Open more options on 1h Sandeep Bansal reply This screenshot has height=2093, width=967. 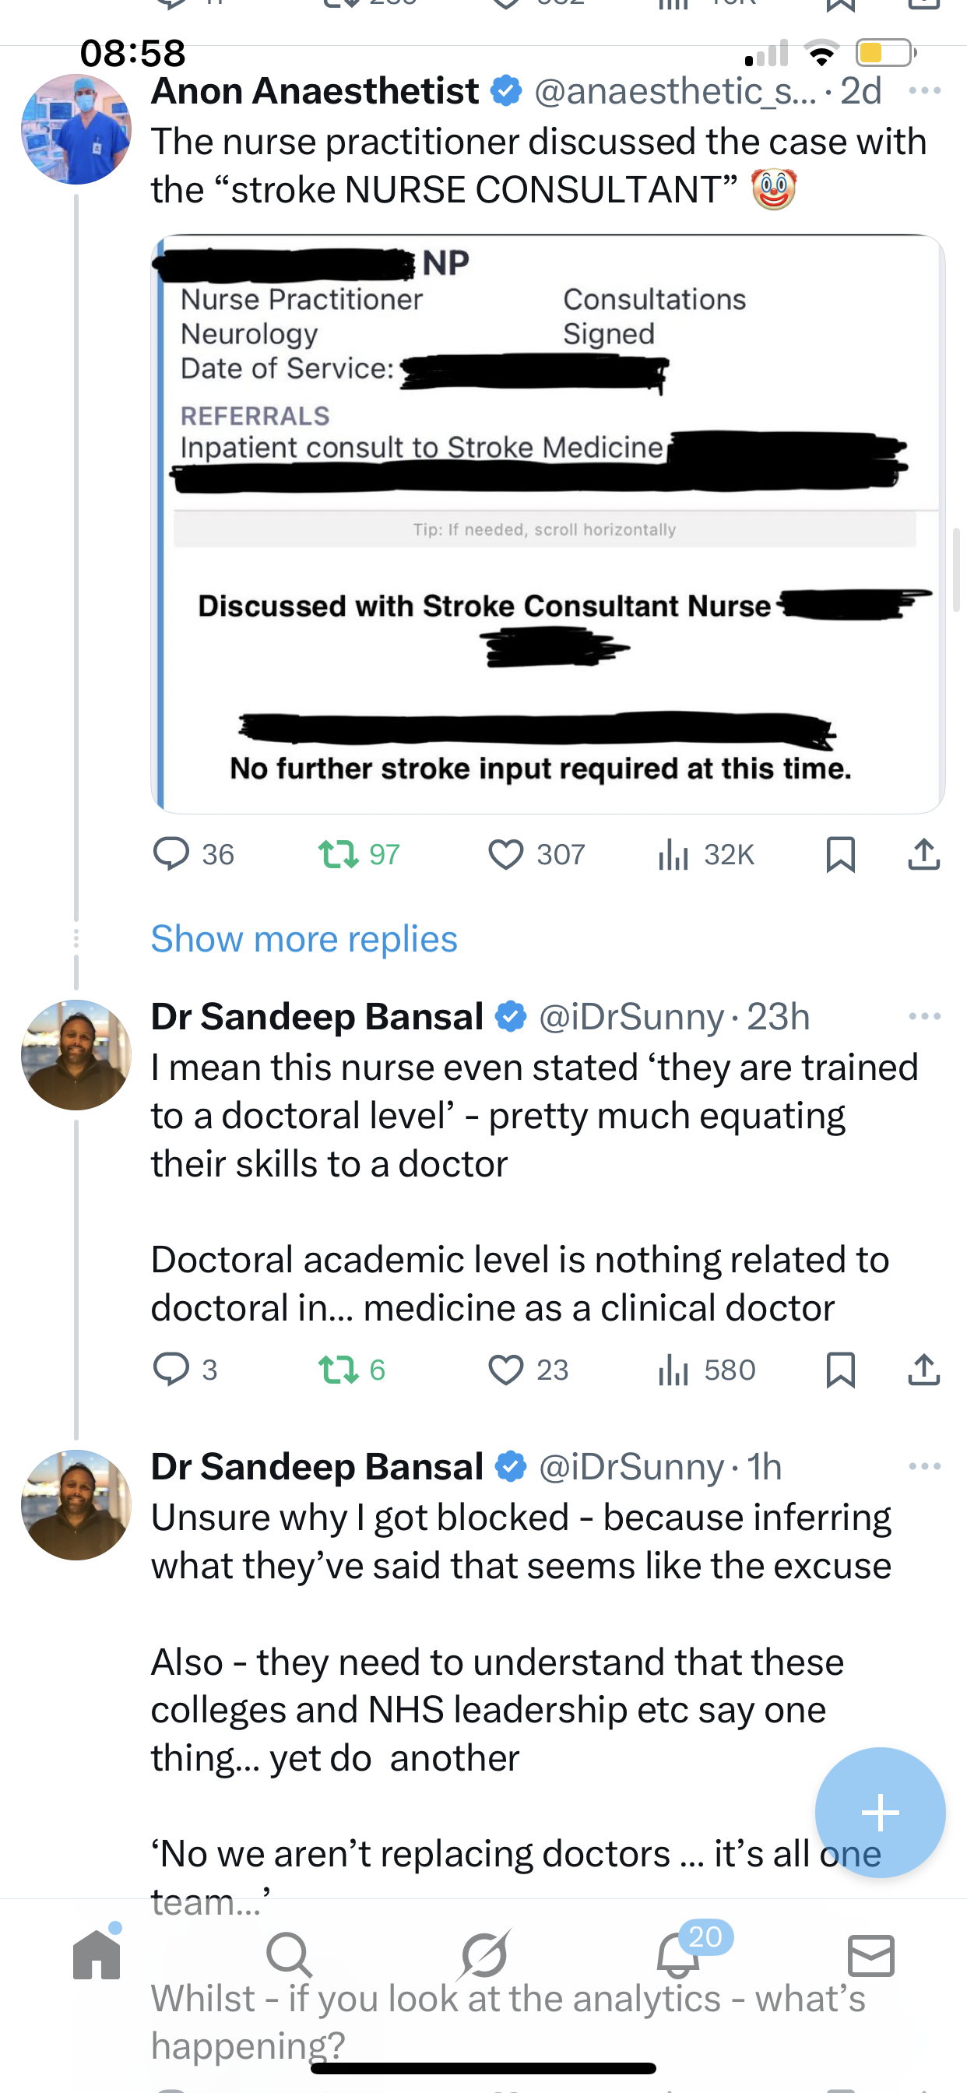(925, 1466)
